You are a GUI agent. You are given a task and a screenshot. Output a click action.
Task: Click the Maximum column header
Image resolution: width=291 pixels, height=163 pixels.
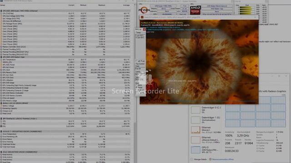pos(101,5)
